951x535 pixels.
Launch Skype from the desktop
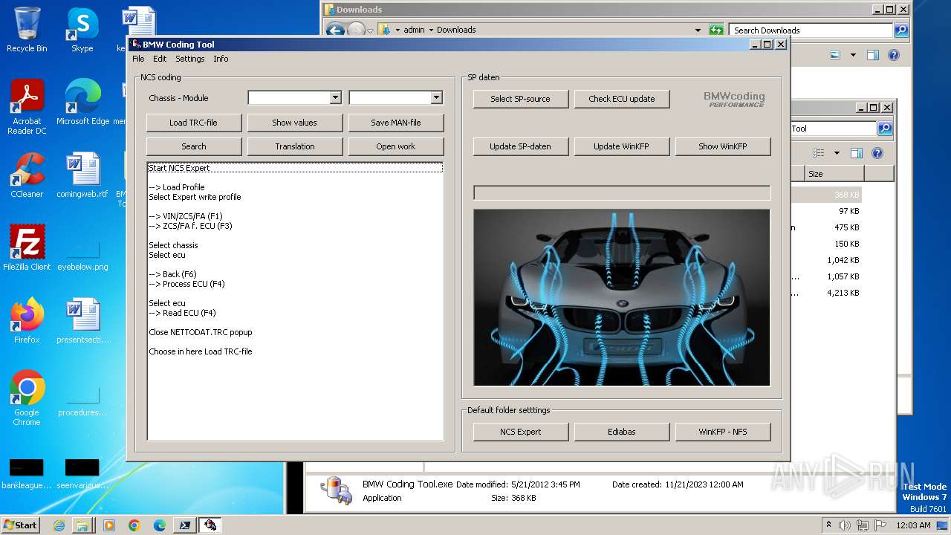click(82, 30)
